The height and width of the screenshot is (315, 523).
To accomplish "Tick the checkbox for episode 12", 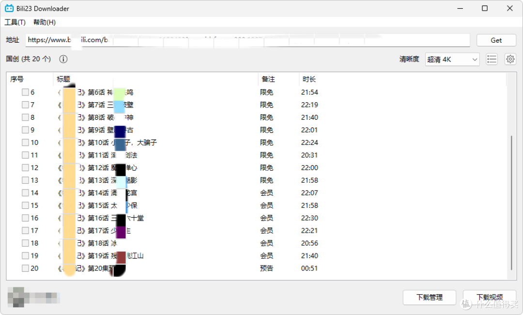I will pyautogui.click(x=25, y=168).
